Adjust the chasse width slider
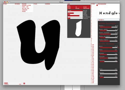The height and width of the screenshot is (90, 125). [x=108, y=51]
